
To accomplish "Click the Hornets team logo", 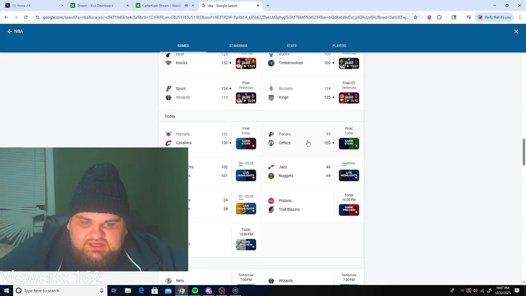I will pyautogui.click(x=168, y=134).
